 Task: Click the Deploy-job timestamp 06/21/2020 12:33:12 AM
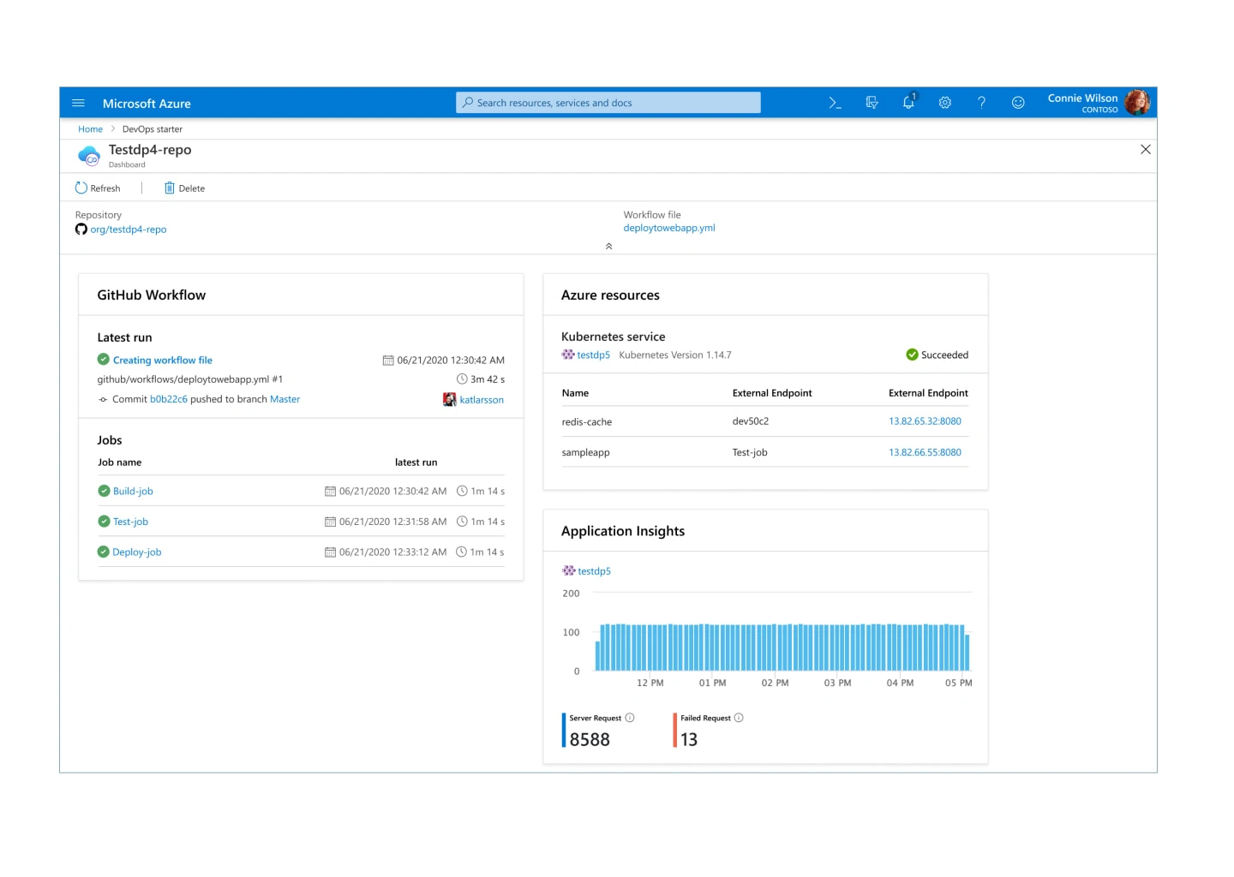coord(392,552)
